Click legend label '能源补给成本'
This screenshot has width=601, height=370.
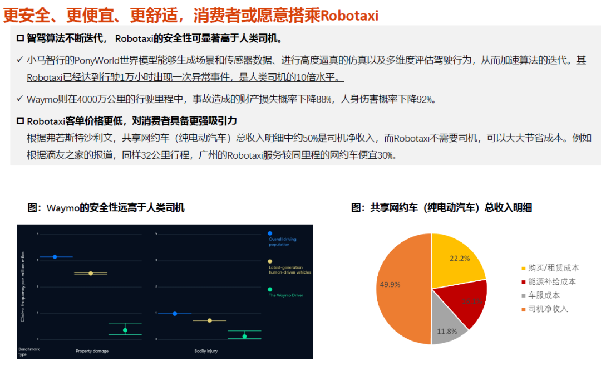(x=552, y=282)
